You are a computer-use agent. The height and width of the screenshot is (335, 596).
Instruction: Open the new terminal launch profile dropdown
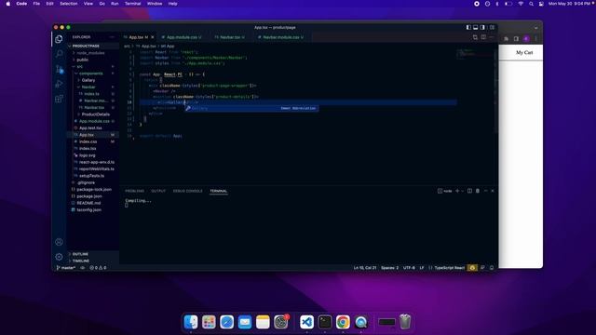[463, 191]
